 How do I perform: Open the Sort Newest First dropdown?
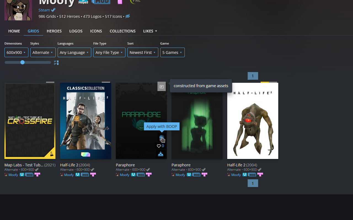click(143, 53)
